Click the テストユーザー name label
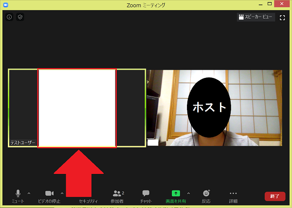 point(23,143)
